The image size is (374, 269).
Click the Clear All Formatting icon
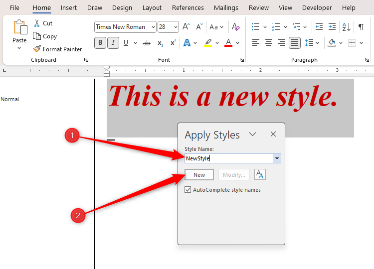tap(236, 27)
